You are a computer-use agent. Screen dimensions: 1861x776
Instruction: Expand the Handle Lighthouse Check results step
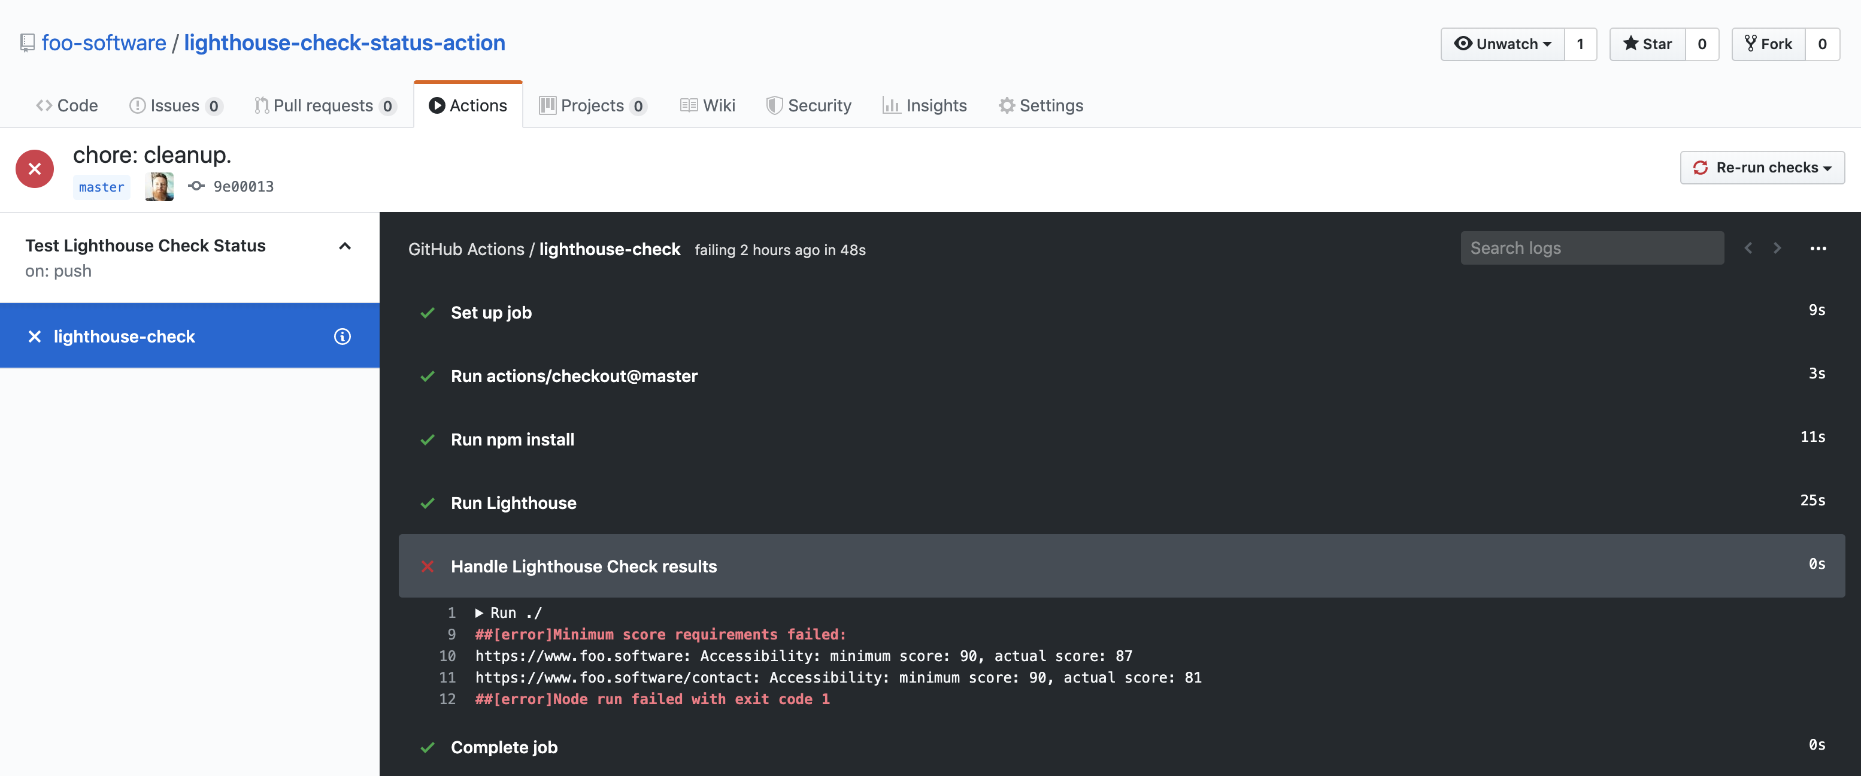(584, 566)
